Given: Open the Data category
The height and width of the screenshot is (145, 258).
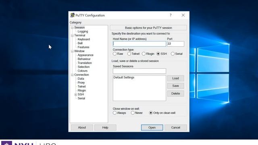Looking at the screenshot, I should tap(81, 79).
